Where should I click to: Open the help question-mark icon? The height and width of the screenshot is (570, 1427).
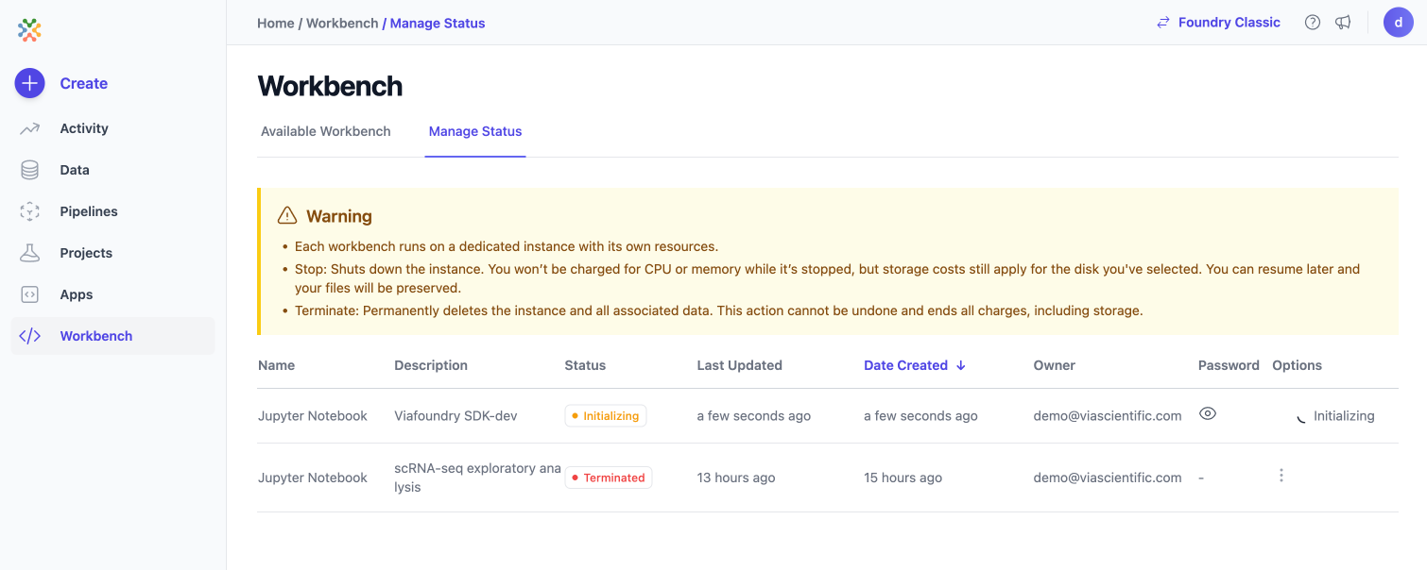pyautogui.click(x=1312, y=22)
